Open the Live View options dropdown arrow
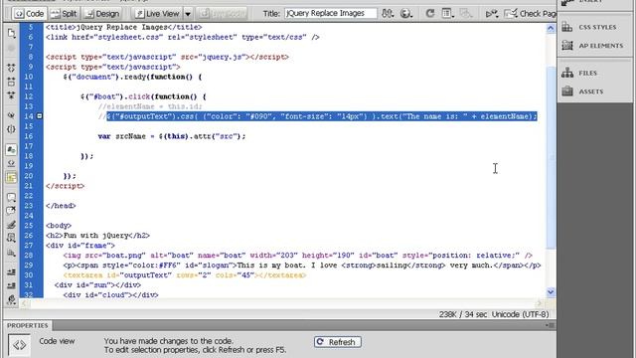 click(x=188, y=14)
